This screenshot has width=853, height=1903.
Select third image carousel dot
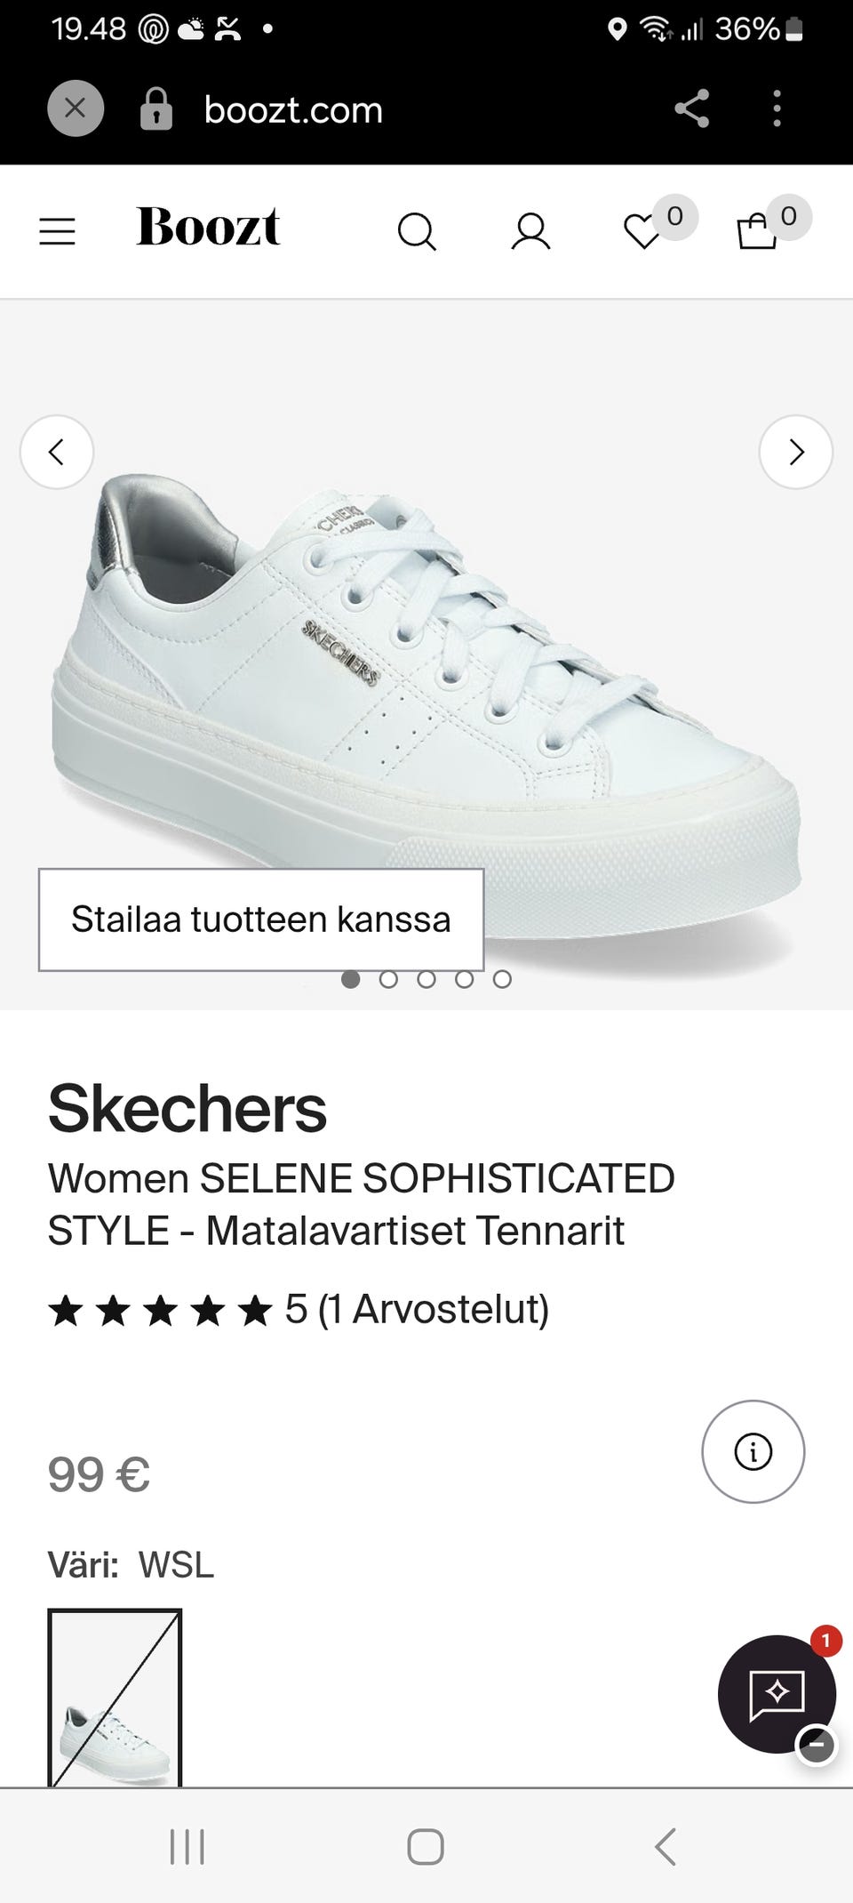[x=426, y=979]
